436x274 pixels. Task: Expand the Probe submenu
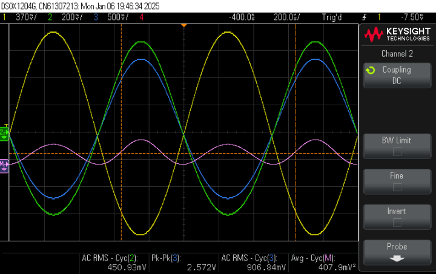coord(397,252)
